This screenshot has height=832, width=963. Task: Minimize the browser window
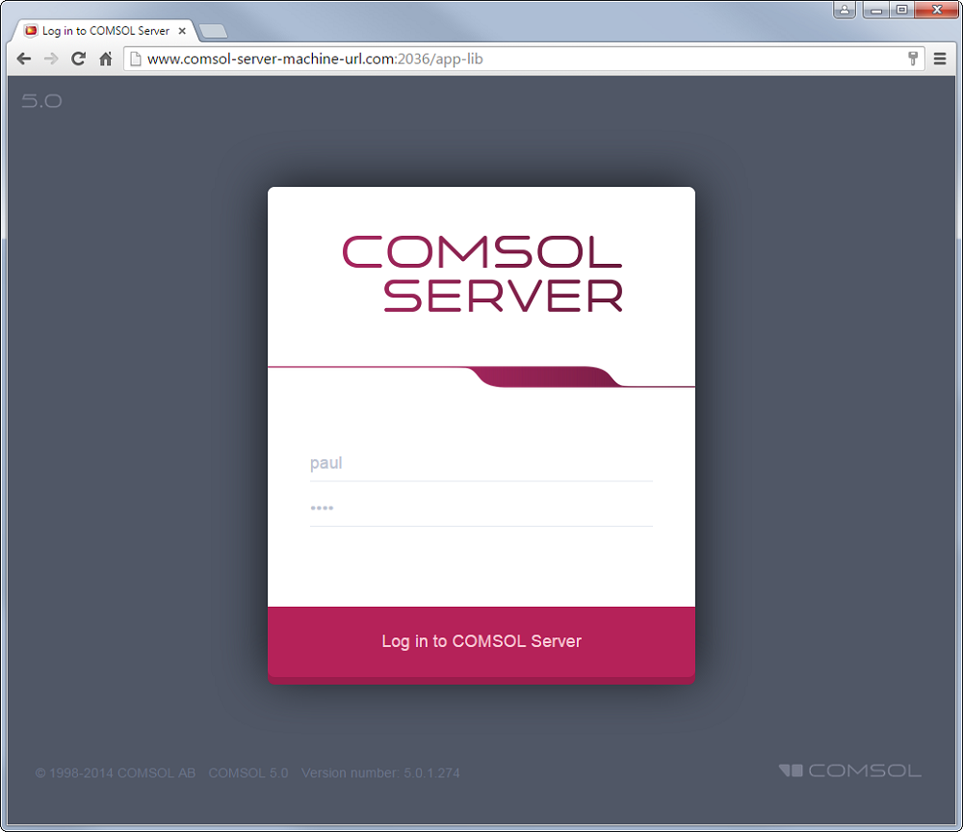(x=875, y=10)
